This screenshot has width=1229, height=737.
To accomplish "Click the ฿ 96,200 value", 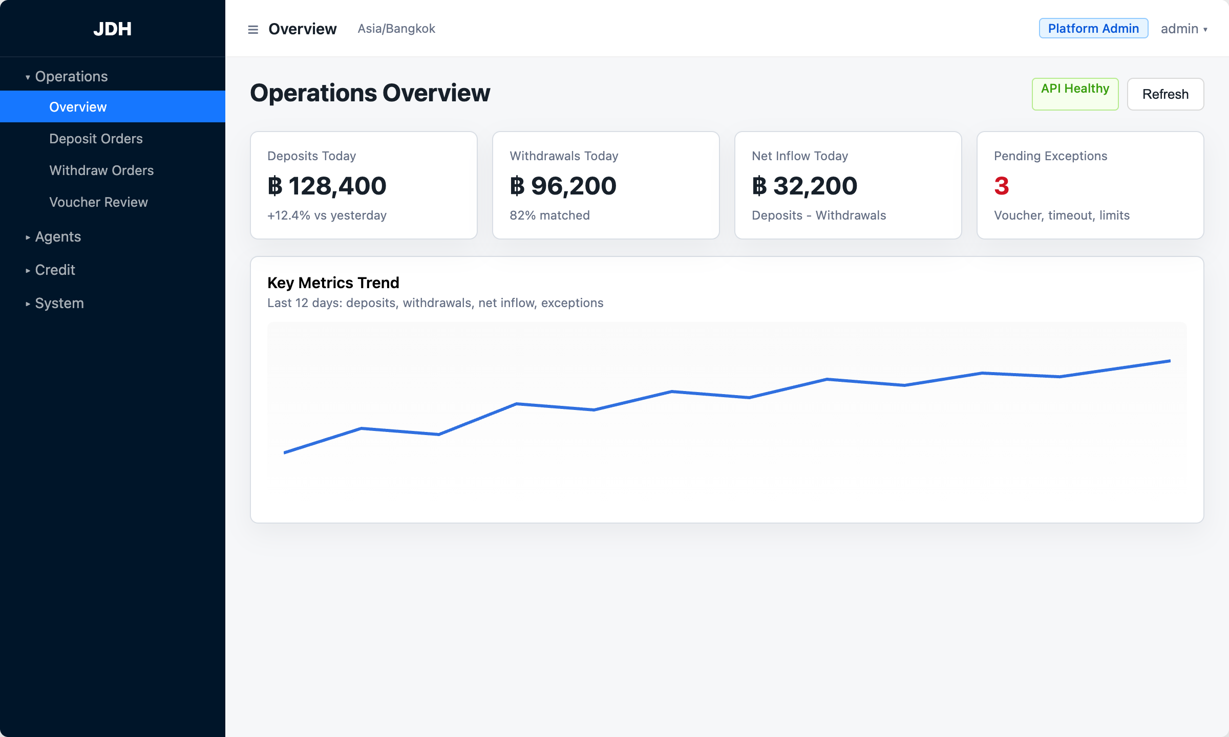I will click(x=563, y=186).
